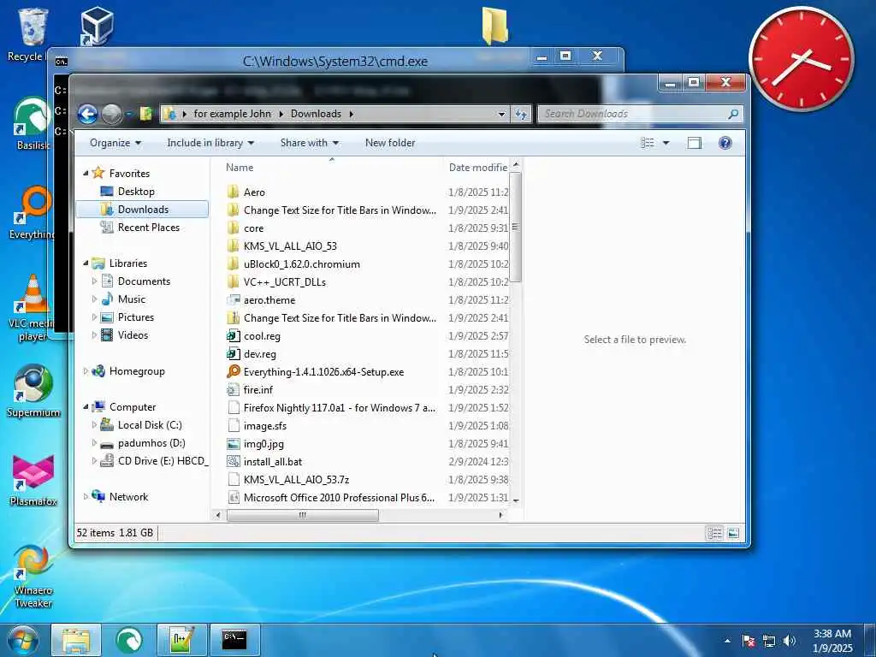The image size is (876, 657).
Task: Click the search magnifier icon in Search Downloads
Action: point(733,114)
